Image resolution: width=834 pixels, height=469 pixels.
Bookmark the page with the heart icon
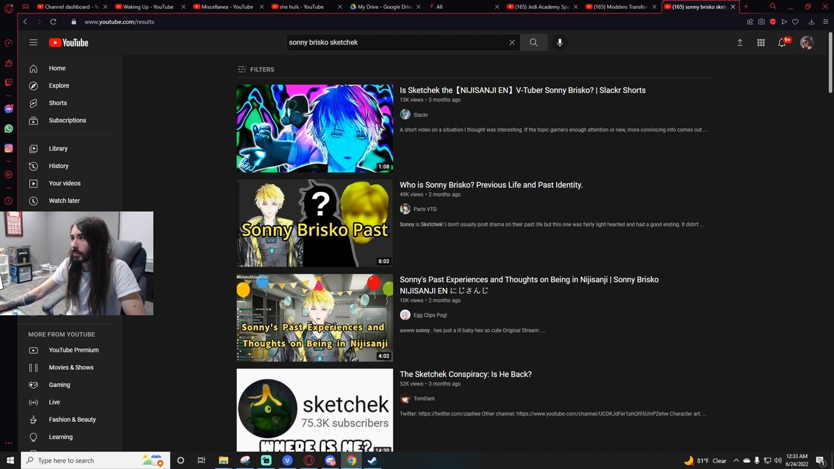tap(795, 21)
